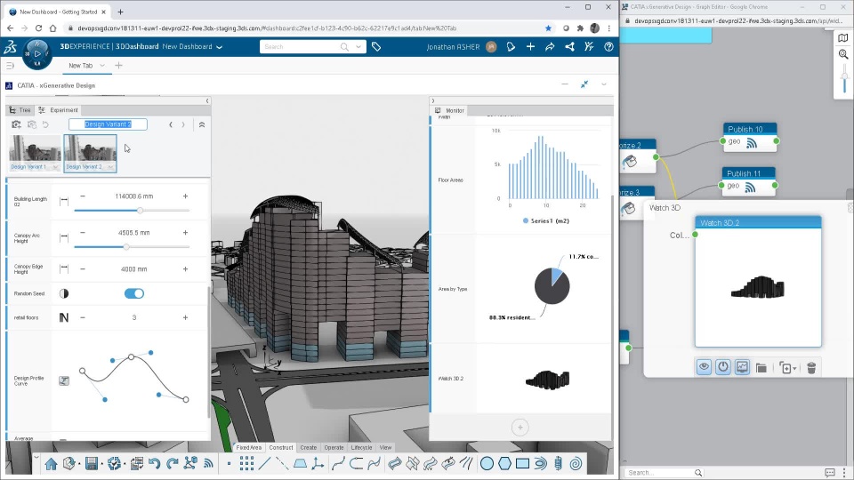This screenshot has height=480, width=854.
Task: Select the point grid tool
Action: 246,464
